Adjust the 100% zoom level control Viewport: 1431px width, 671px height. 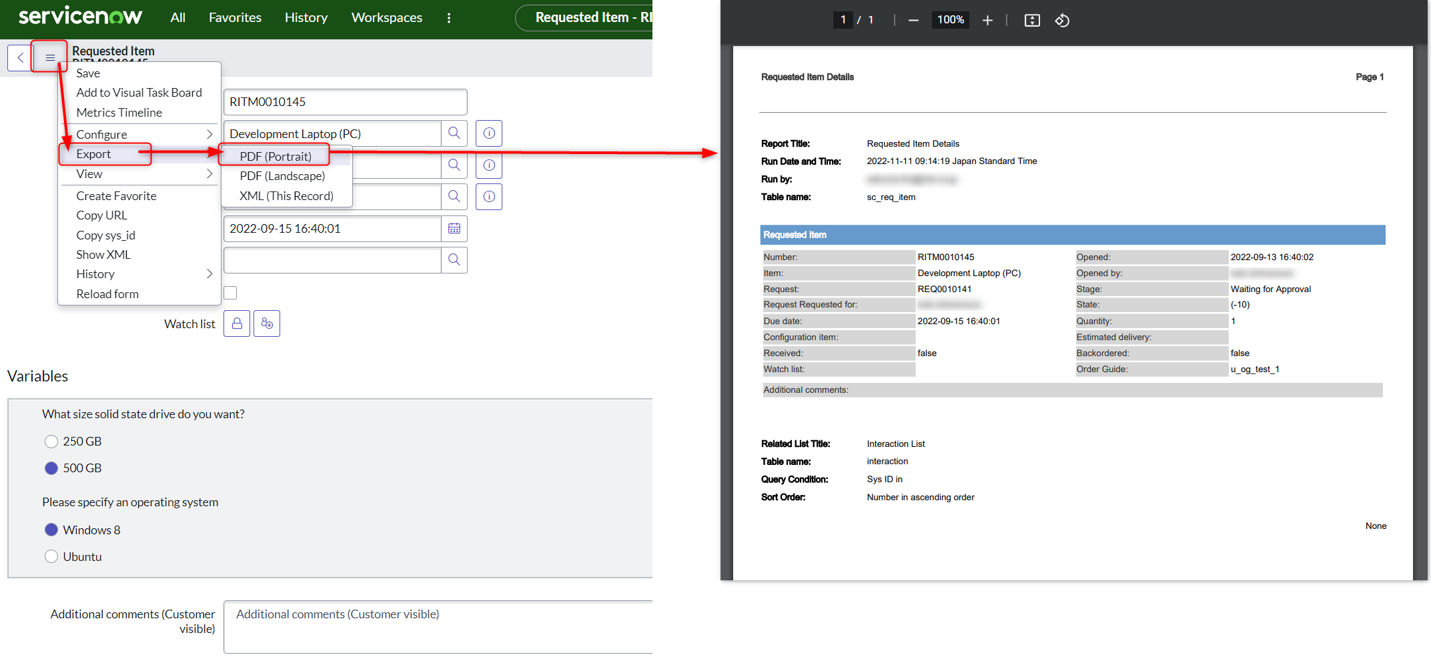pyautogui.click(x=950, y=20)
